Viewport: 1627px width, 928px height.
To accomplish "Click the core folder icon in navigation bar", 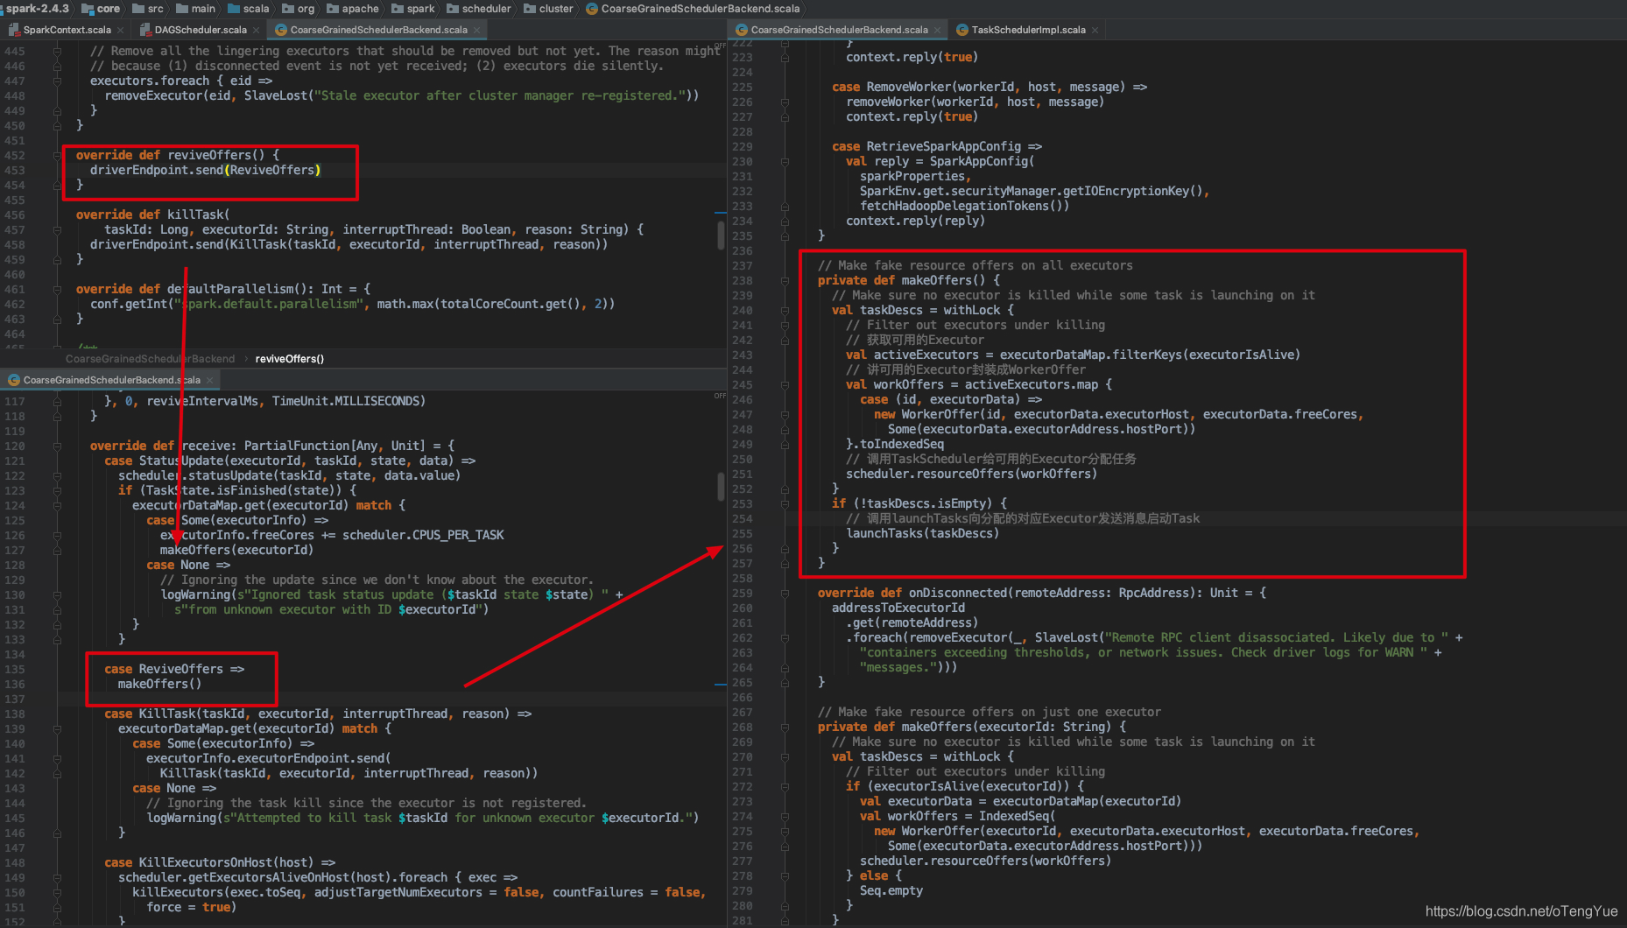I will (x=88, y=9).
